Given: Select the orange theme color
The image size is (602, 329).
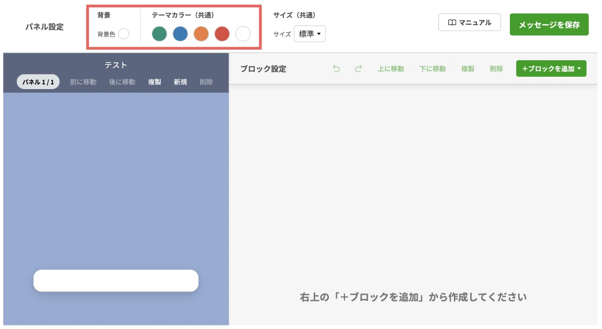Looking at the screenshot, I should click(x=201, y=34).
